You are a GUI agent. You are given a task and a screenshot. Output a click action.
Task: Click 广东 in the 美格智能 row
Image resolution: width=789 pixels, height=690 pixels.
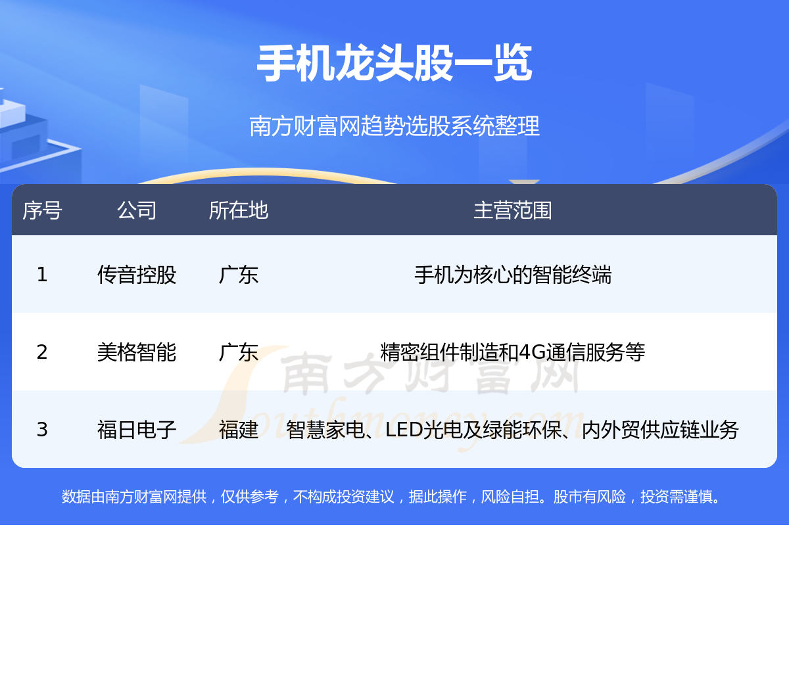click(x=239, y=352)
